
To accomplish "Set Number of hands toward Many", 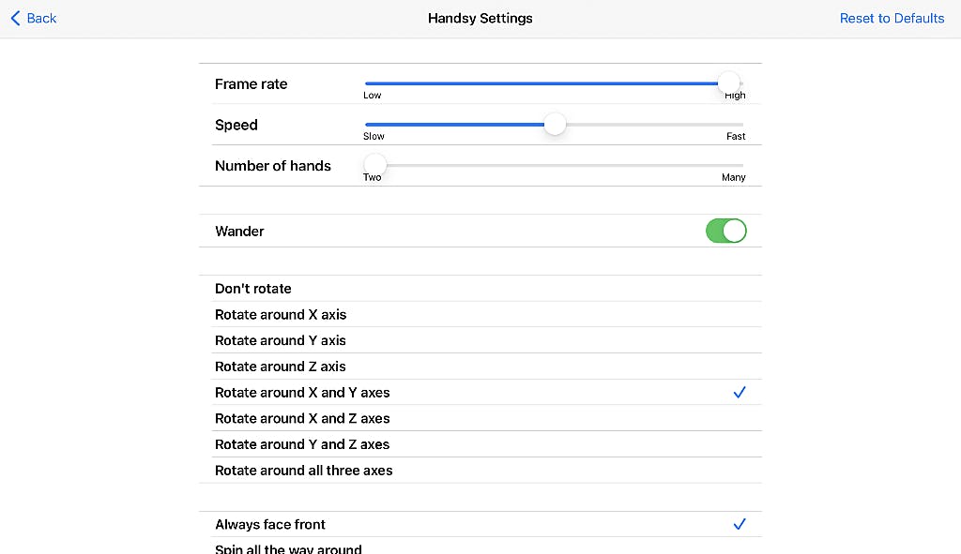I will click(713, 165).
